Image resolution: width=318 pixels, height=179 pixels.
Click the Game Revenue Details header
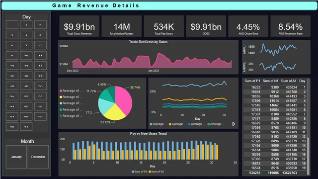pos(96,5)
